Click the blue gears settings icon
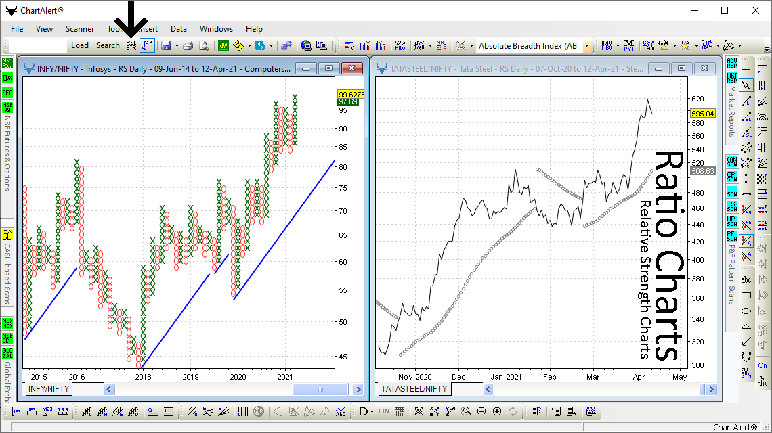This screenshot has width=772, height=433. click(286, 45)
